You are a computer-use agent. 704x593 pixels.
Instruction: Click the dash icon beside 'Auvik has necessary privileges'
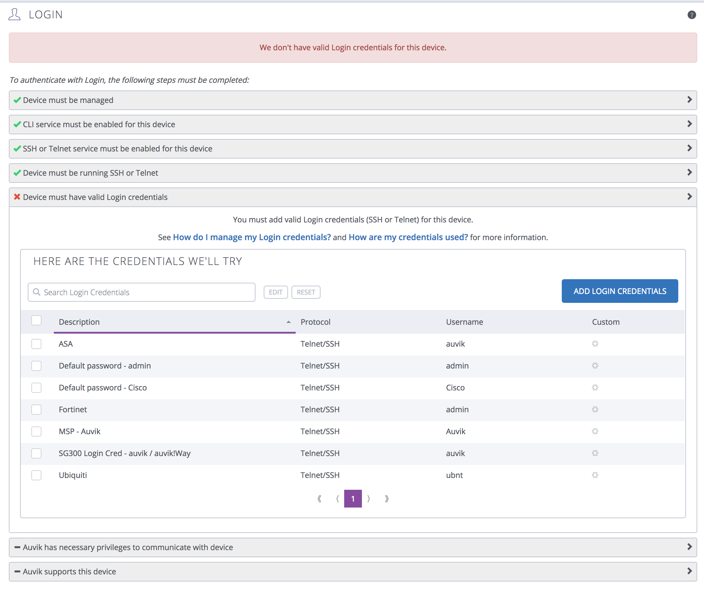coord(17,547)
